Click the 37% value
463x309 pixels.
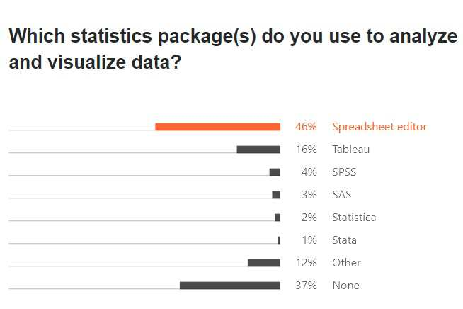click(306, 286)
